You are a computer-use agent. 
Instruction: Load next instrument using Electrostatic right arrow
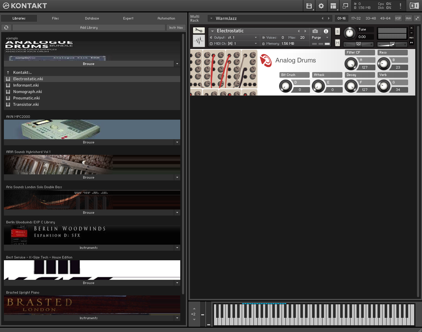[305, 31]
